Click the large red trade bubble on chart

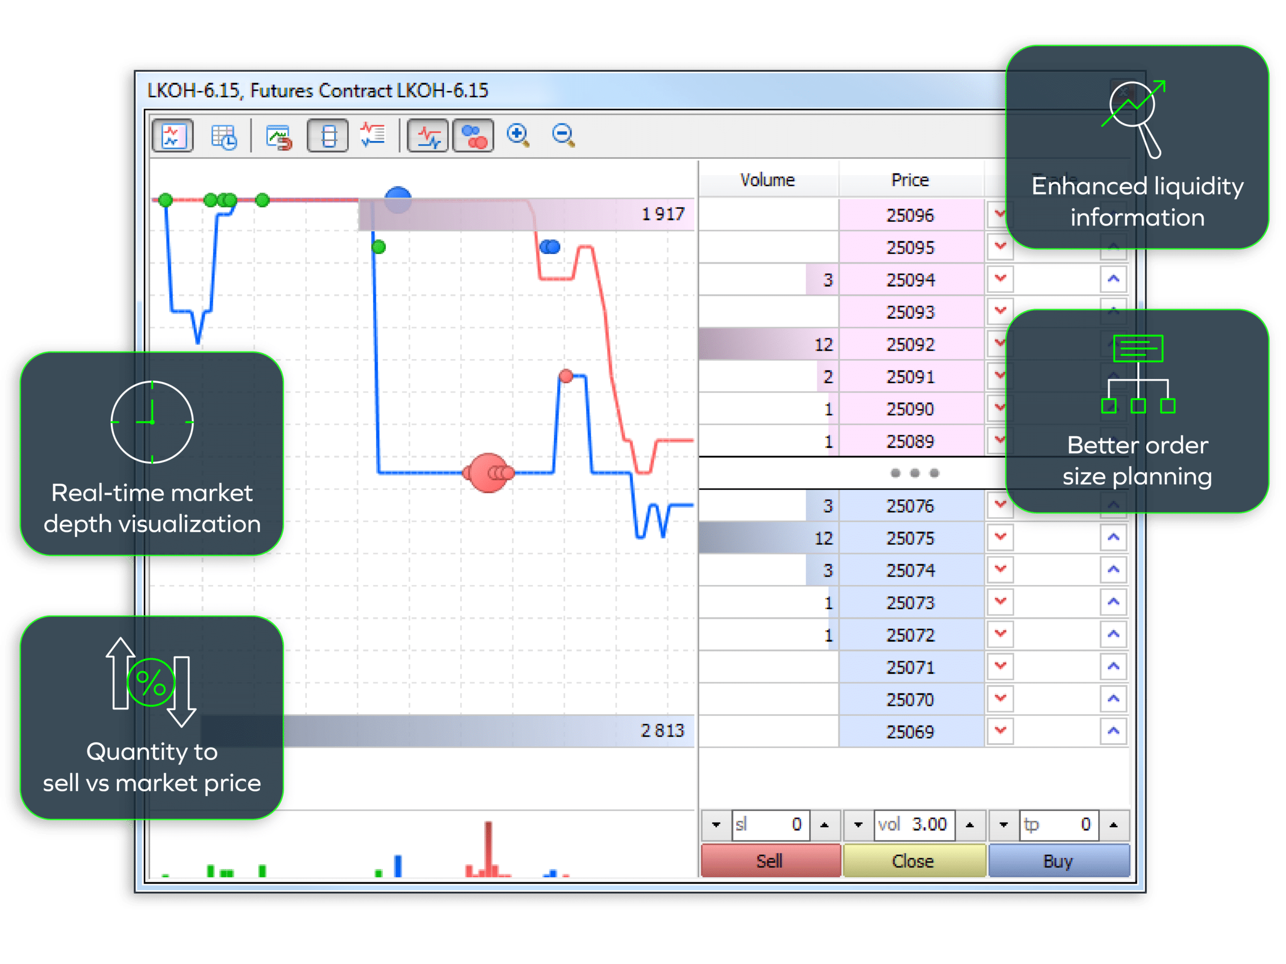[x=487, y=472]
